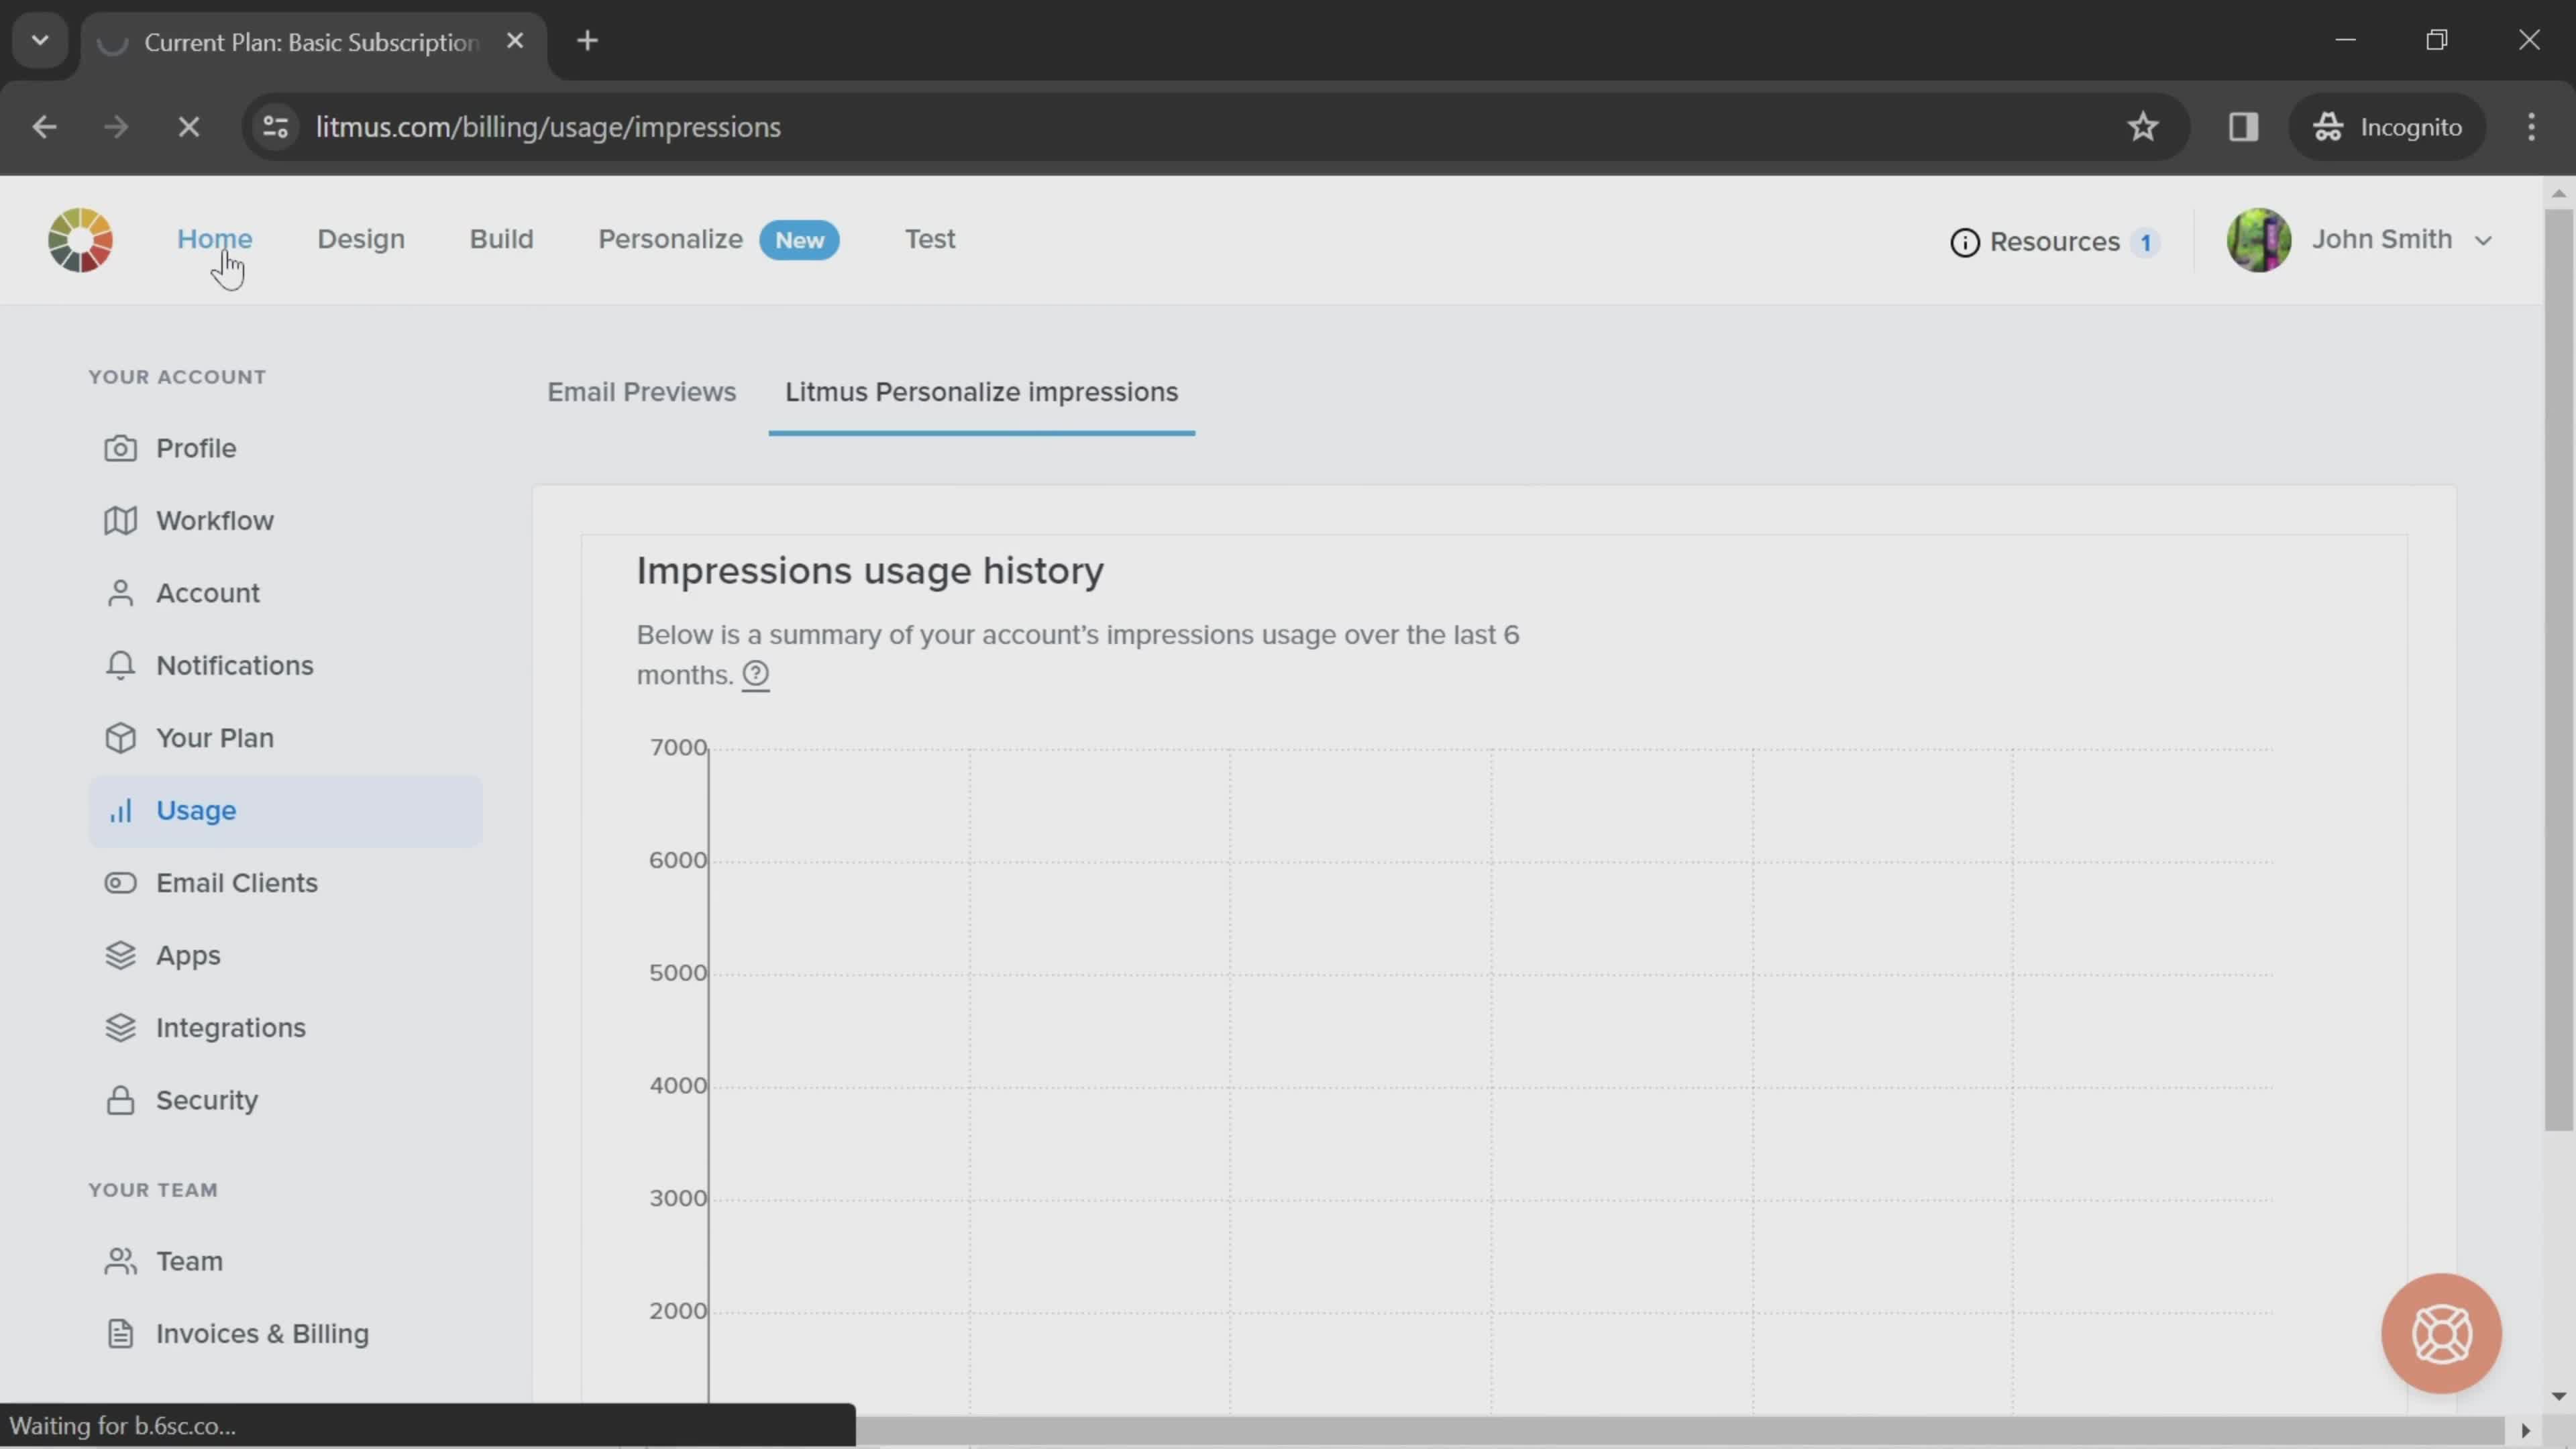Click the Impressions usage history heading
The height and width of the screenshot is (1449, 2576).
870,571
